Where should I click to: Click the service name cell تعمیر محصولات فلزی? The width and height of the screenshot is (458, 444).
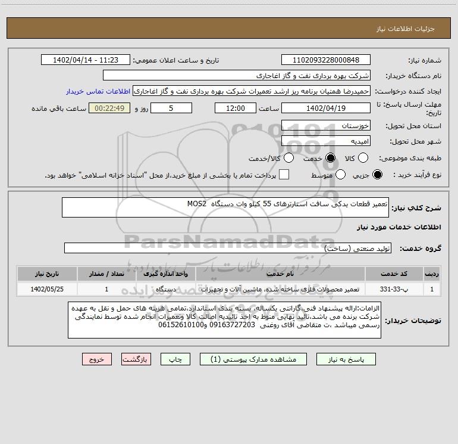click(x=280, y=289)
